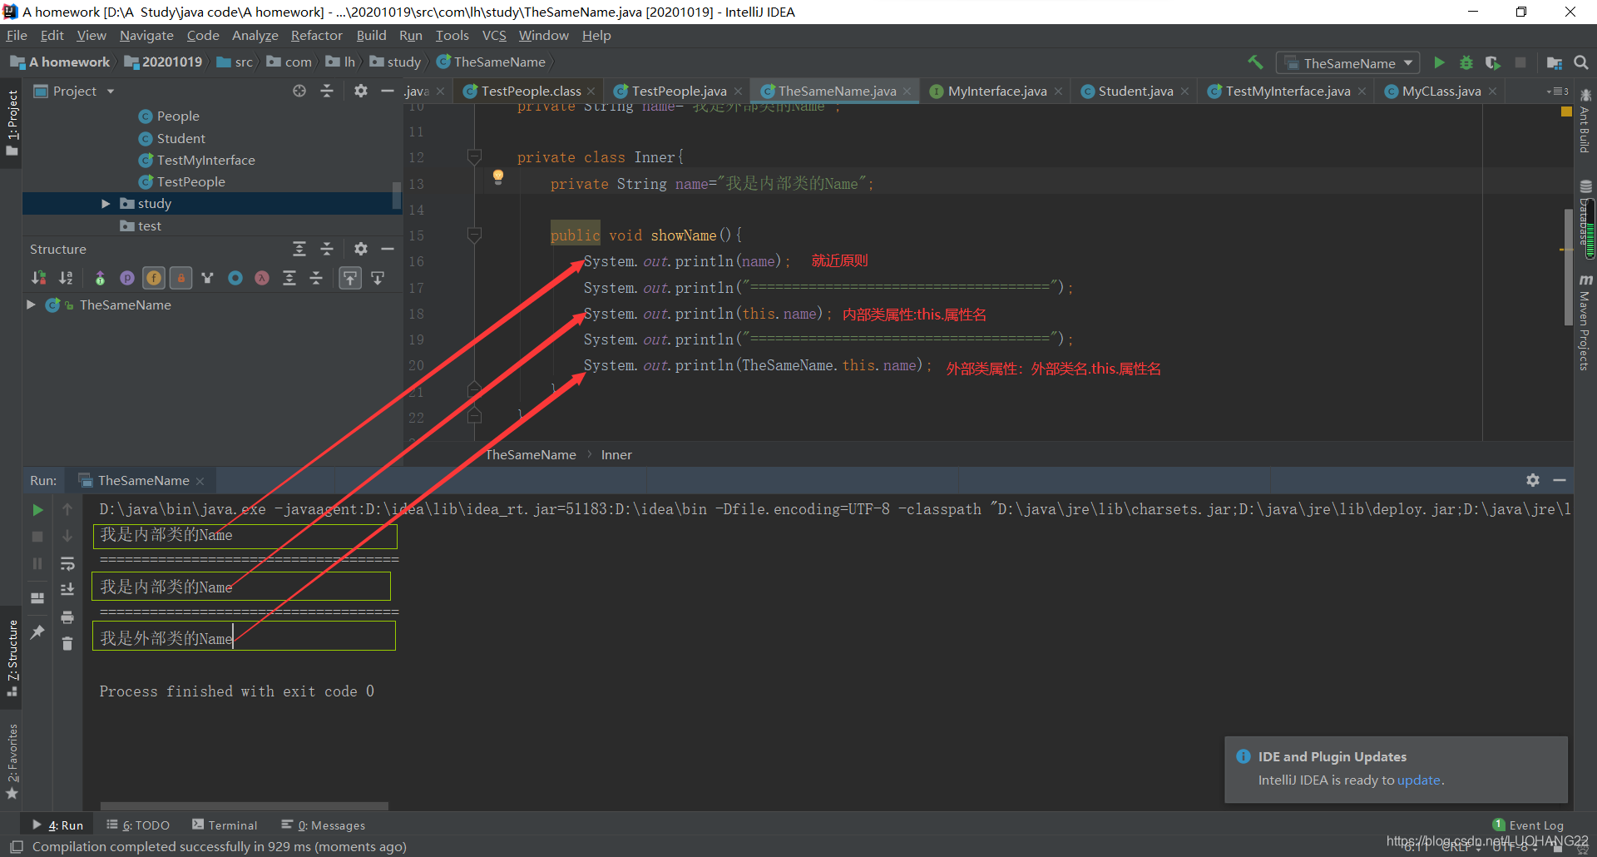Open the 6: TODO tool window
Viewport: 1597px width, 857px height.
click(x=138, y=825)
